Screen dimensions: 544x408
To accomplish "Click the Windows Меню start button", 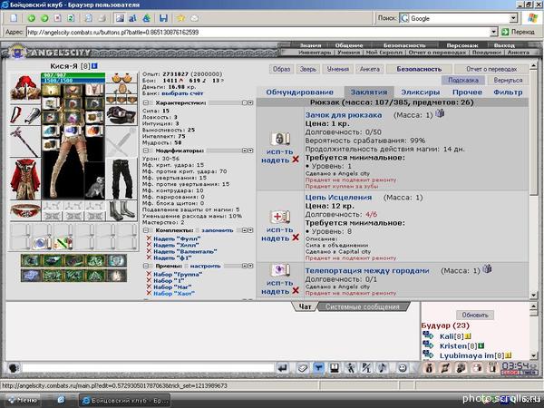I will tap(23, 400).
